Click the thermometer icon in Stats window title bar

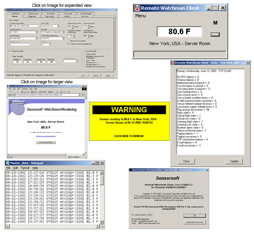click(173, 63)
